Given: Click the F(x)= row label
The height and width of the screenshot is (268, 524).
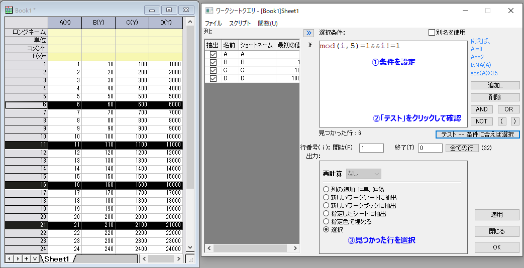Looking at the screenshot, I should click(27, 56).
